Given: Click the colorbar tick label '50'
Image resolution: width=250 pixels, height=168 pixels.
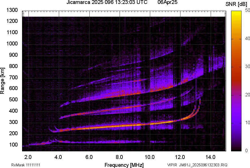Looking at the screenshot, I should 247,10.
